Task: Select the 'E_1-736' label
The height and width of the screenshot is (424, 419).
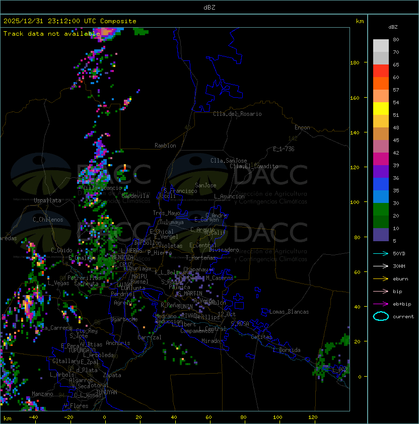Action: [284, 149]
